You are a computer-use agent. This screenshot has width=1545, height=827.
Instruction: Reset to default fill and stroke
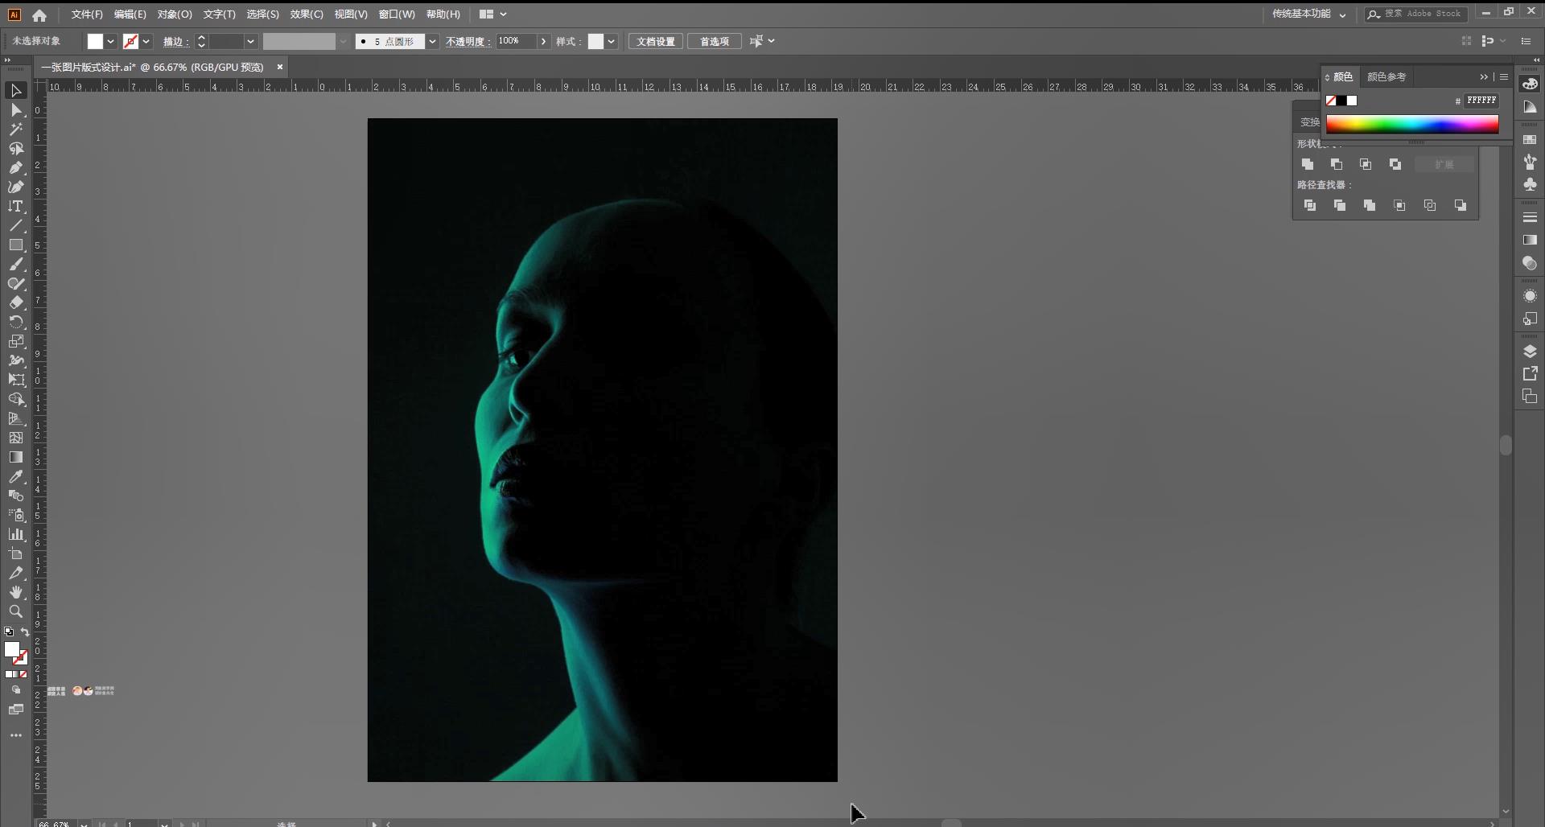9,632
